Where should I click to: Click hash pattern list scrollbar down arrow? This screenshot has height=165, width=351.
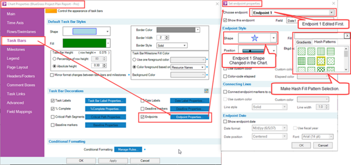(346, 69)
